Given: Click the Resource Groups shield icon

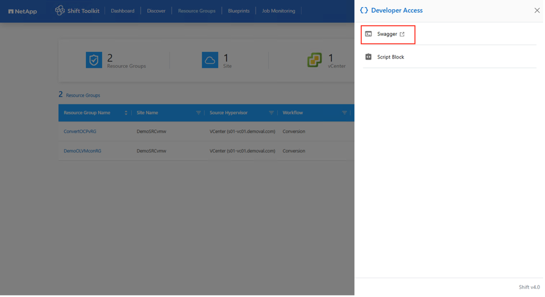Looking at the screenshot, I should coord(94,60).
